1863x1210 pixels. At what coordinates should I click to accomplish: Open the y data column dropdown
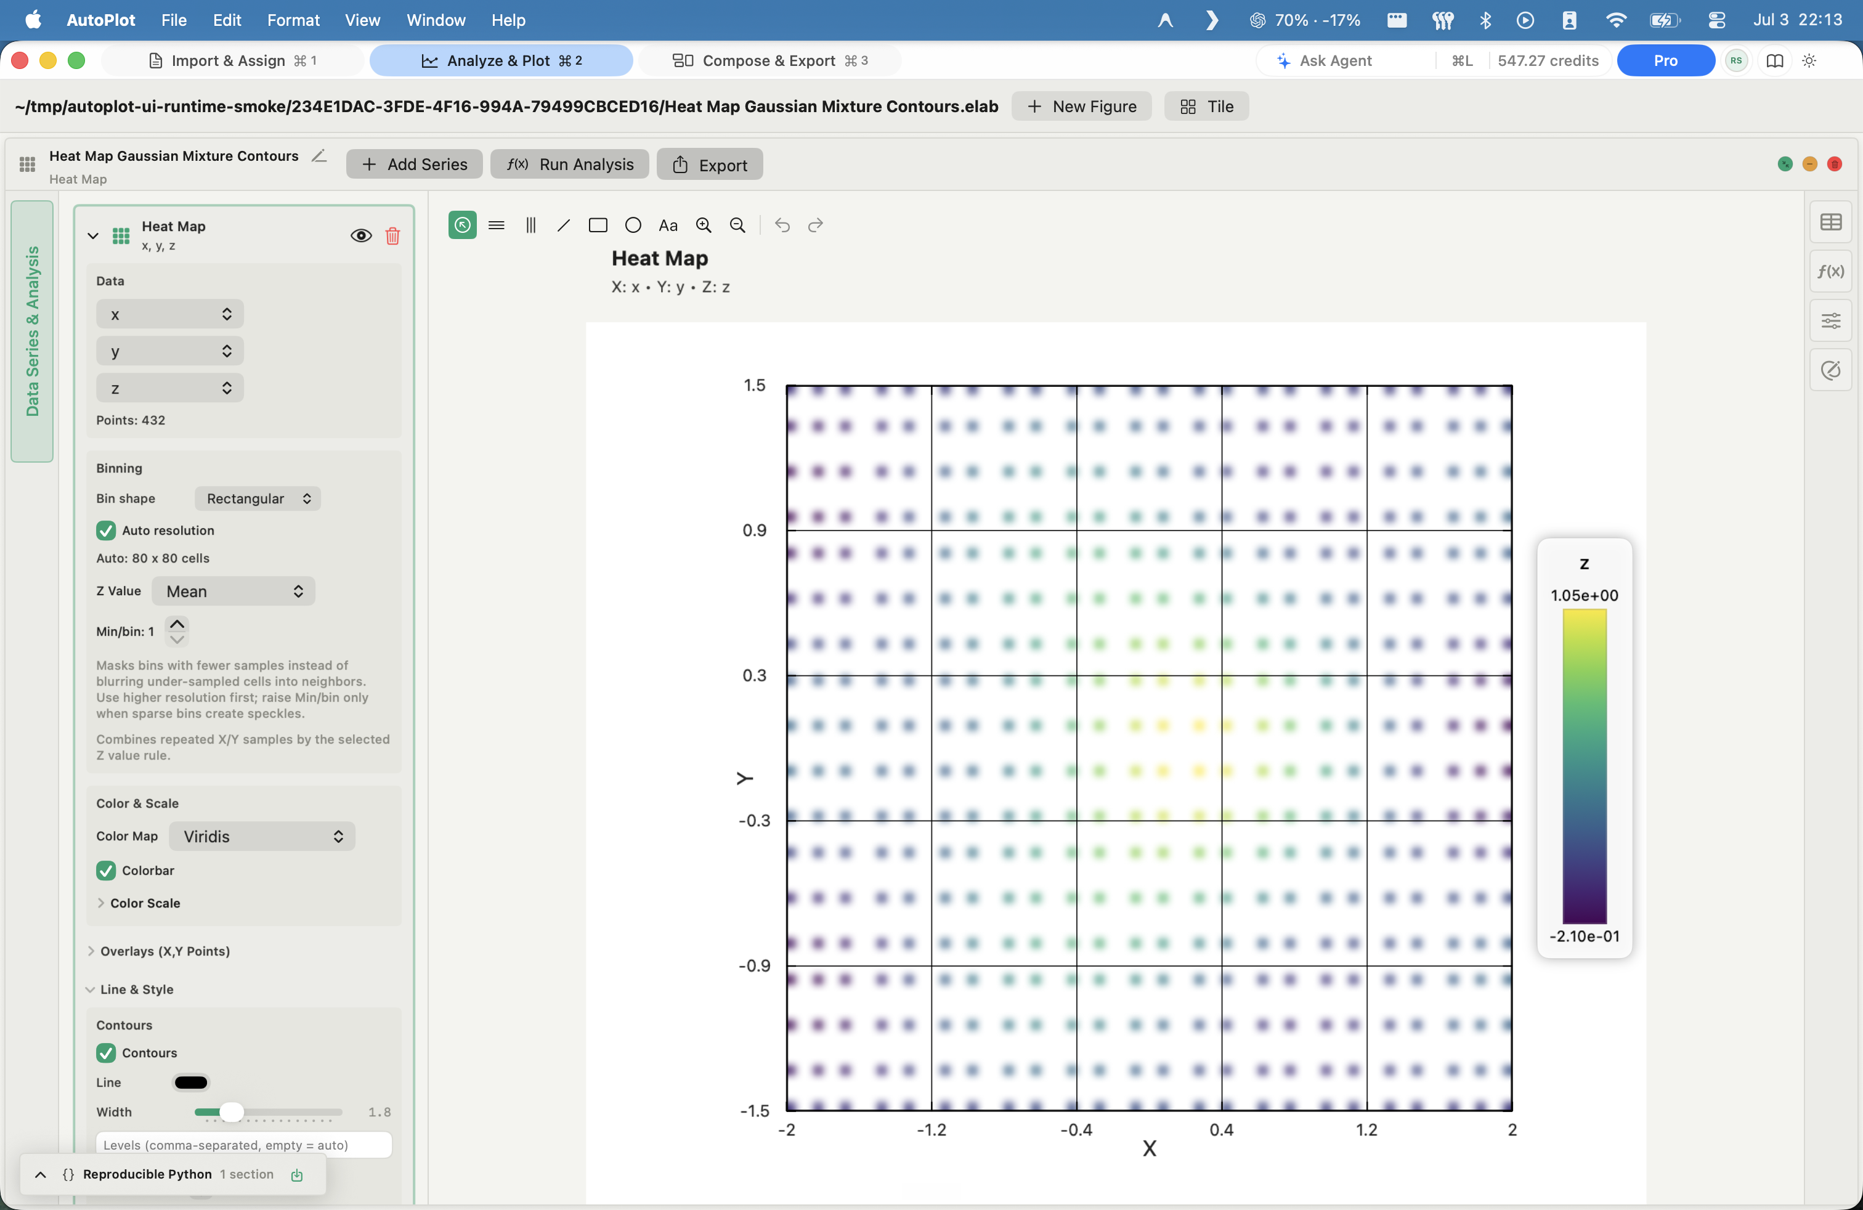(x=170, y=351)
